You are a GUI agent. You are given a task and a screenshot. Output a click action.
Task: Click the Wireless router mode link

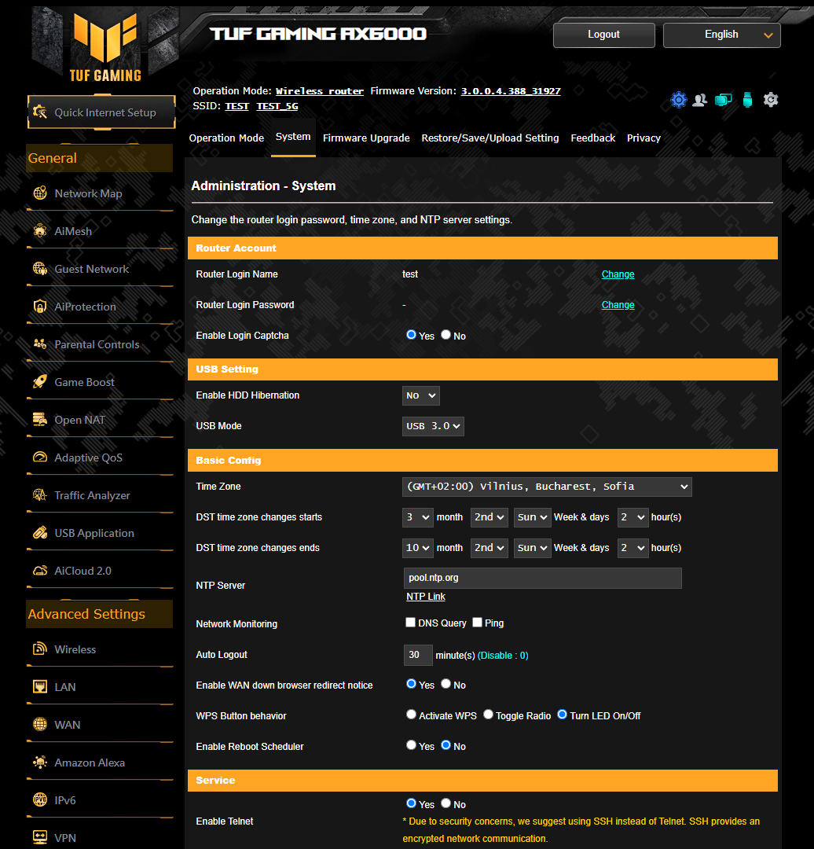point(319,91)
